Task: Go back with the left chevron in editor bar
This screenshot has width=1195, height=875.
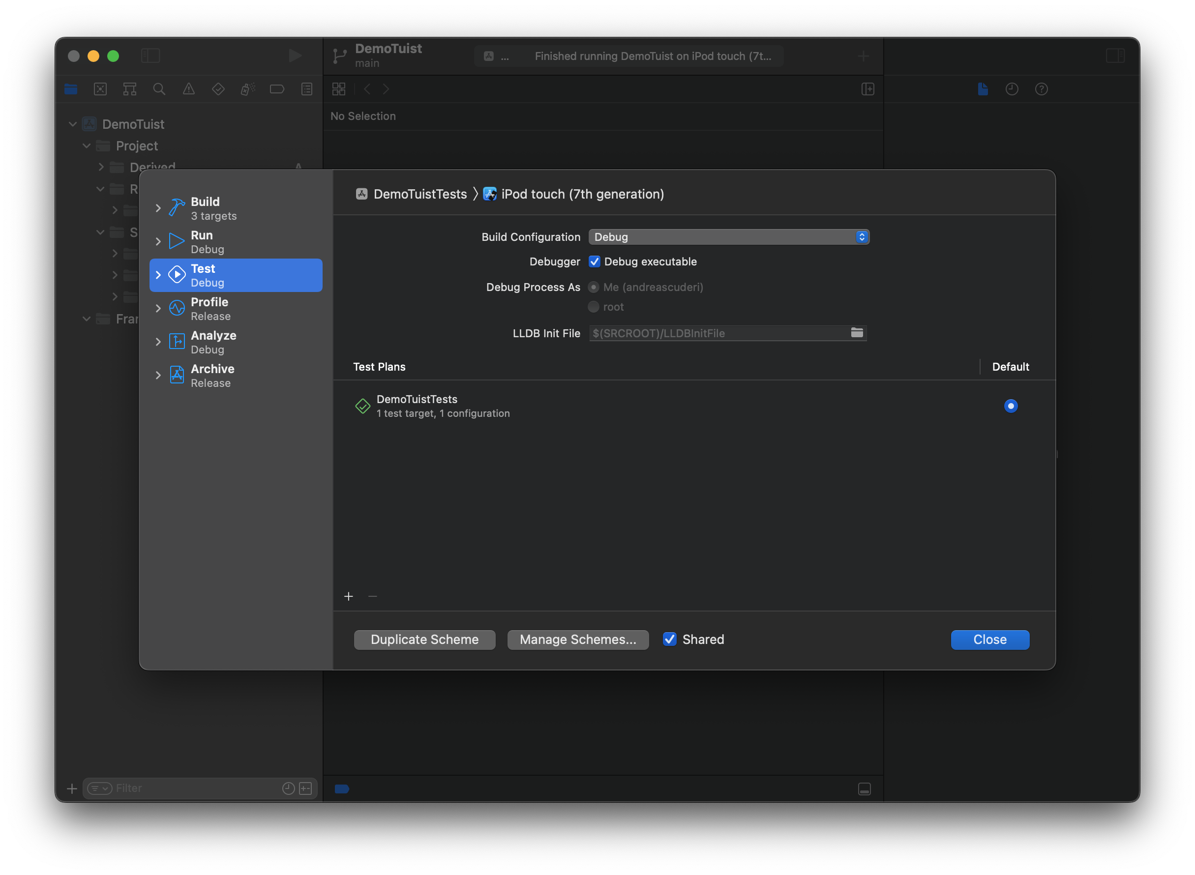Action: [367, 89]
